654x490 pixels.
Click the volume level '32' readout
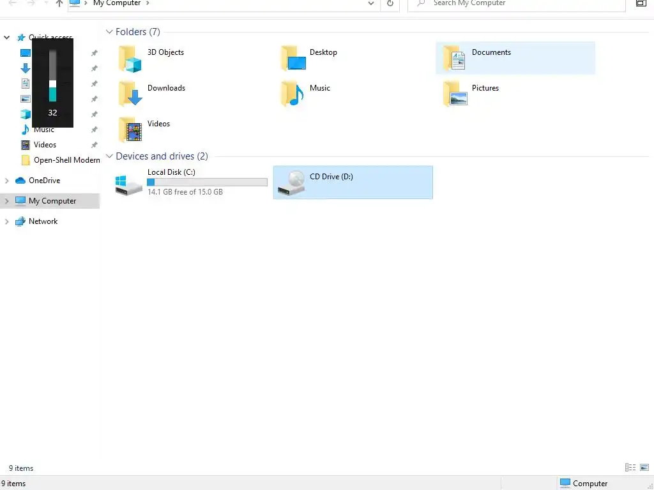click(52, 112)
